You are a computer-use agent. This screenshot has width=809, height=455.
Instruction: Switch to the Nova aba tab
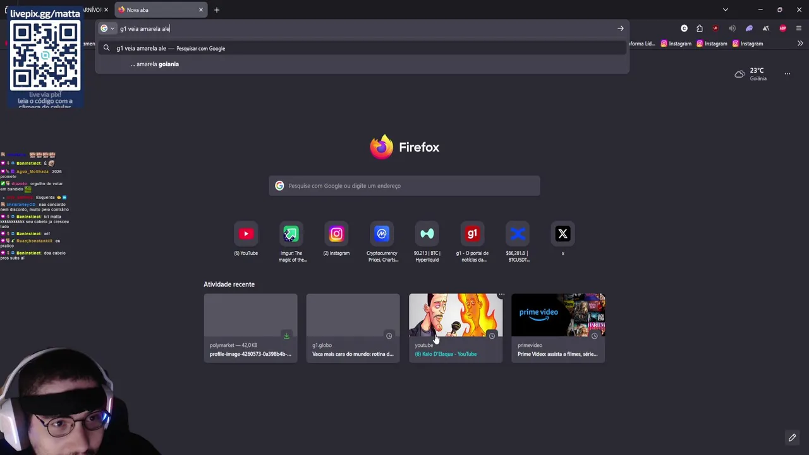tap(161, 9)
